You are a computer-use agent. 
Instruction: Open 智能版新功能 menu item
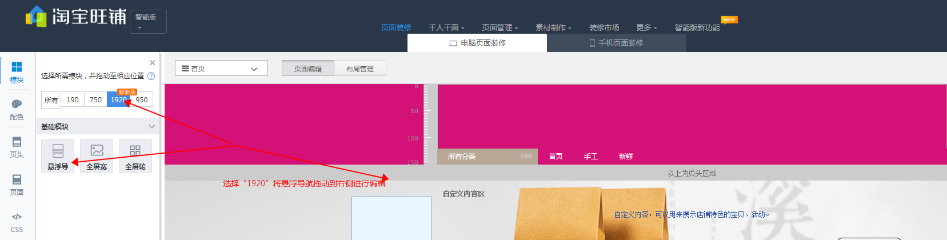(697, 27)
